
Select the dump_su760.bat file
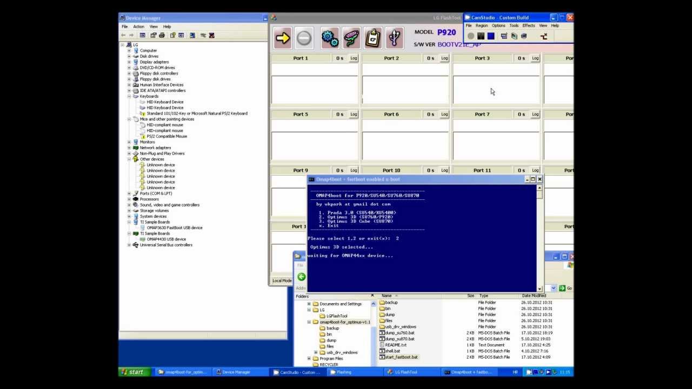400,333
